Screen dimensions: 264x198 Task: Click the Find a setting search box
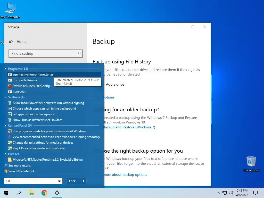45,54
